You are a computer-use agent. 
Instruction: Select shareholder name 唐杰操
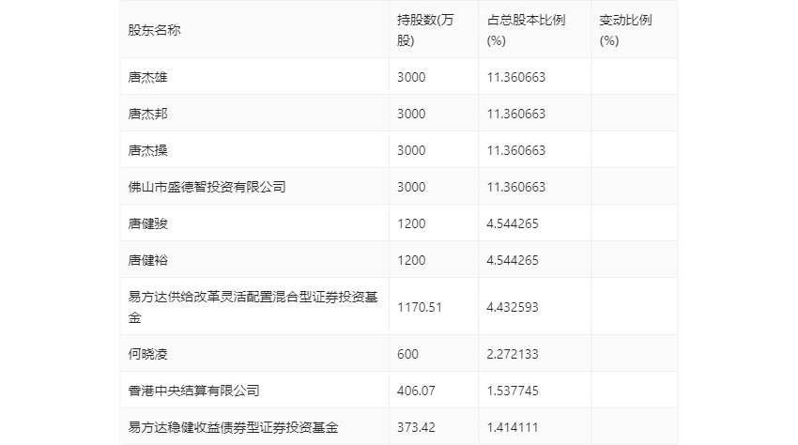(147, 150)
